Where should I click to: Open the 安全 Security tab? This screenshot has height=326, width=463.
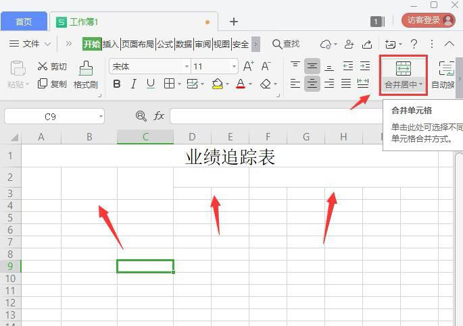point(241,45)
